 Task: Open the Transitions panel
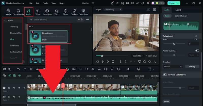[x=47, y=12]
